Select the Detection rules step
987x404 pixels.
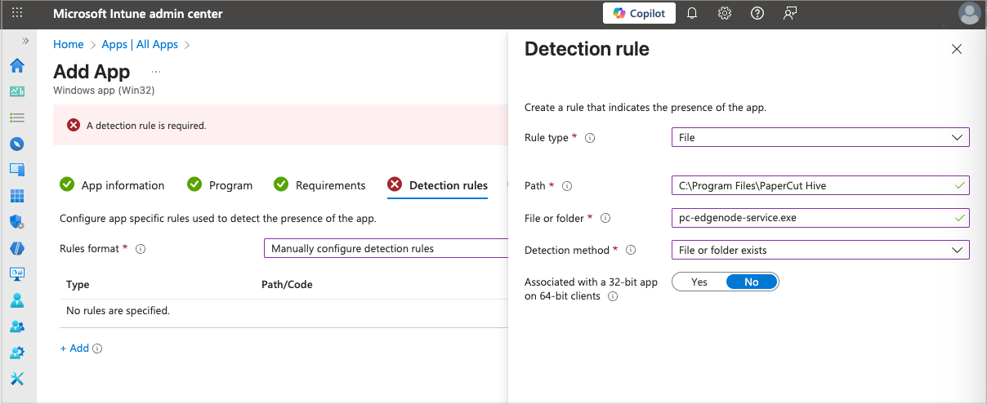point(438,185)
